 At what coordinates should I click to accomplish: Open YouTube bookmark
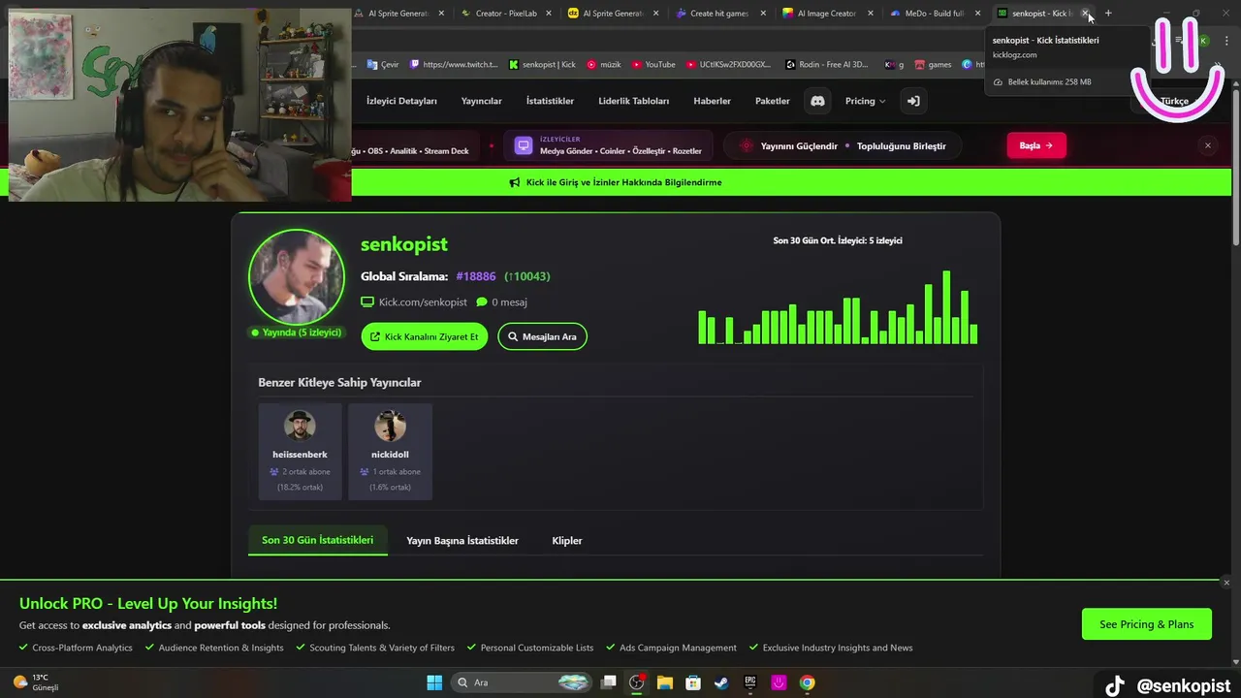pyautogui.click(x=653, y=65)
